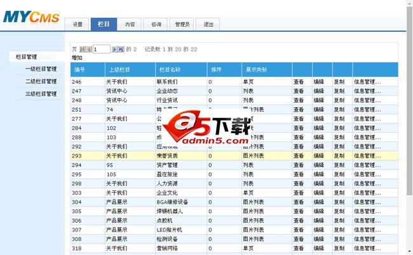This screenshot has height=255, width=413.
Task: Open the 咨询 tab
Action: 156,25
